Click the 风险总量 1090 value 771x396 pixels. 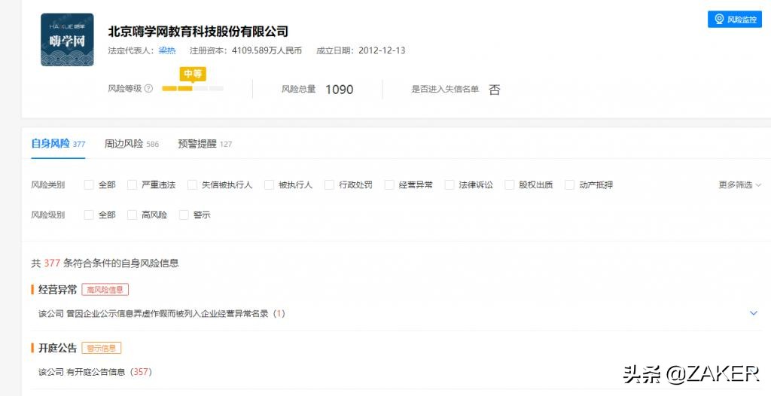pyautogui.click(x=340, y=90)
